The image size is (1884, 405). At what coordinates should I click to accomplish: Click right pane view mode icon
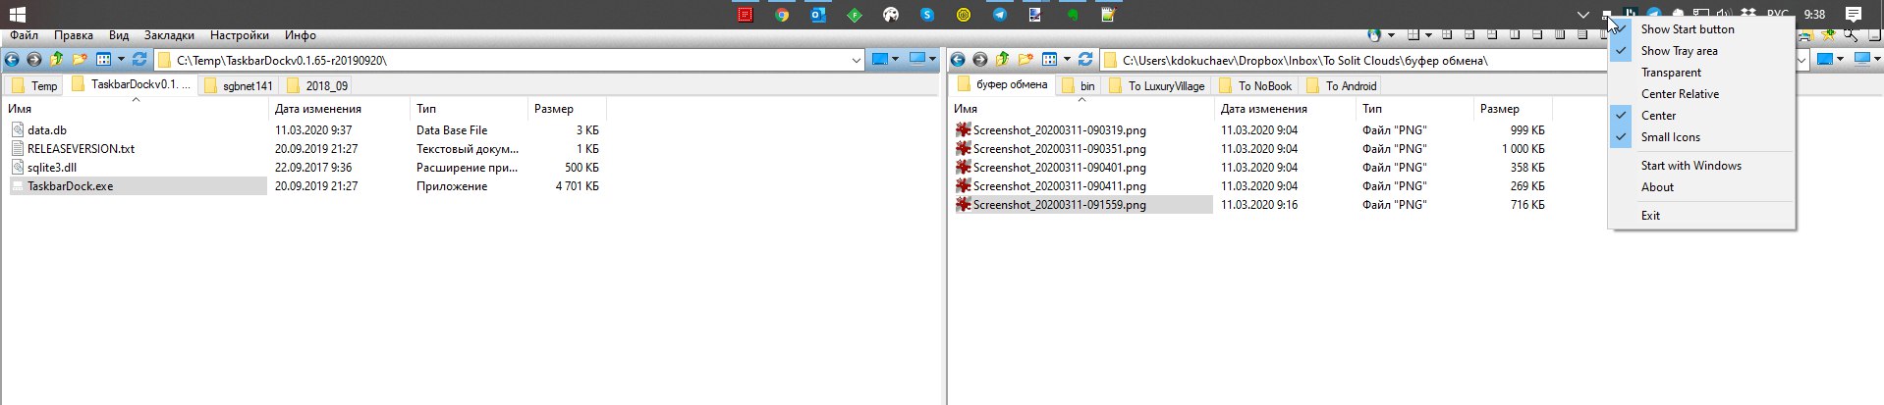[1049, 60]
